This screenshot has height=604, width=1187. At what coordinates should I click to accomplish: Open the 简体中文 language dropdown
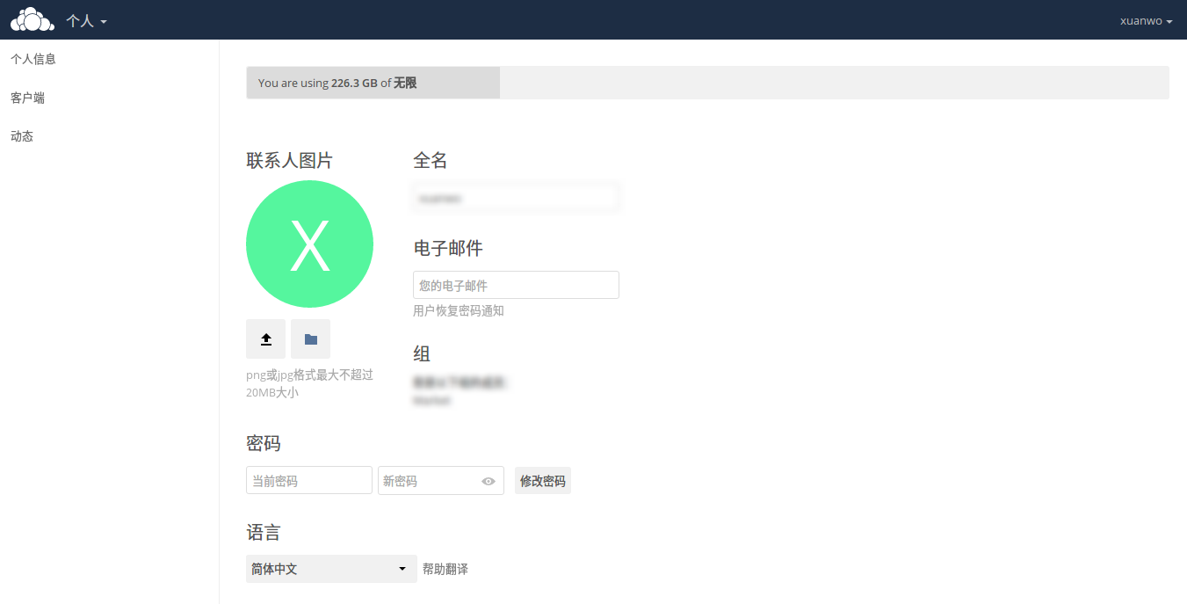click(331, 569)
